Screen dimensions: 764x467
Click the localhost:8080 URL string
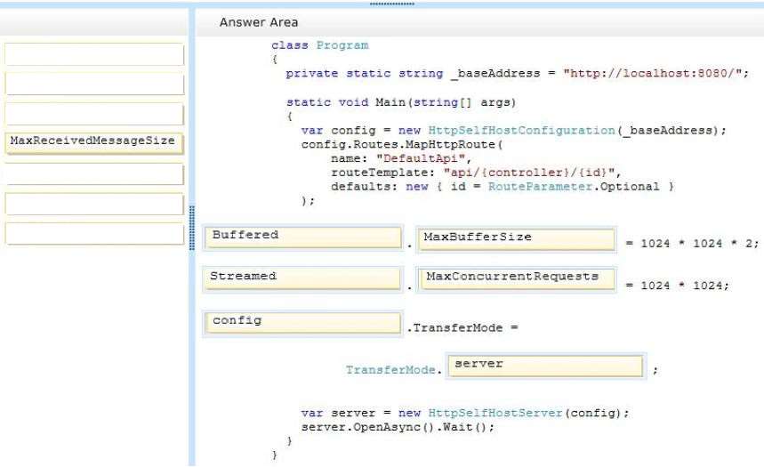click(x=652, y=74)
